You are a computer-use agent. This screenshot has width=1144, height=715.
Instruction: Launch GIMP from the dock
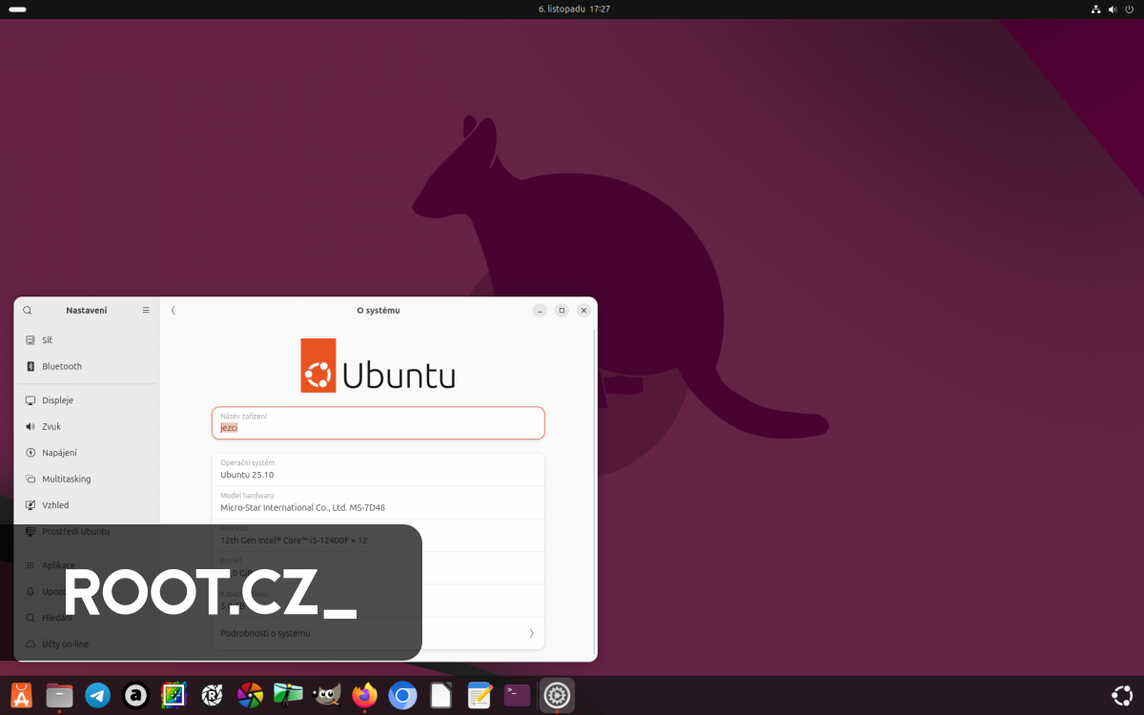coord(326,696)
